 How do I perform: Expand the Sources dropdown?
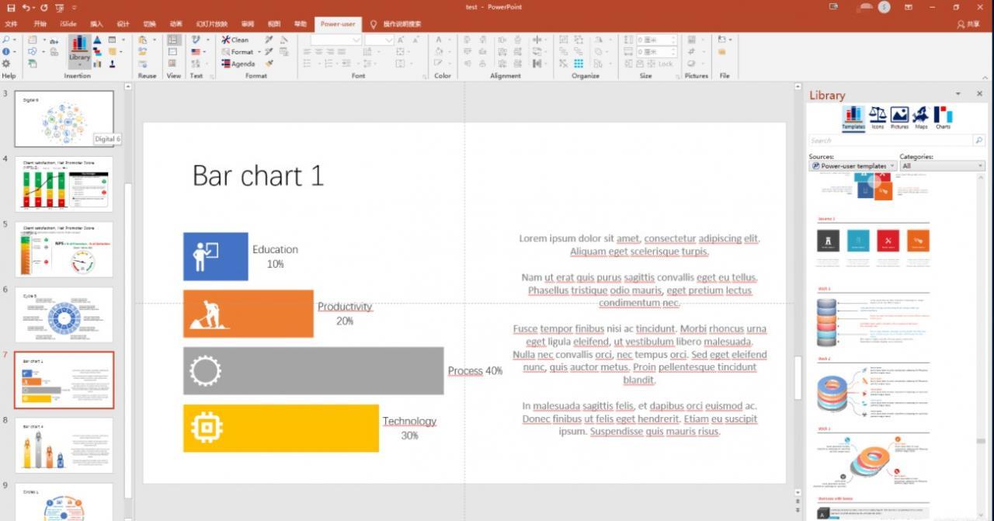pos(892,166)
